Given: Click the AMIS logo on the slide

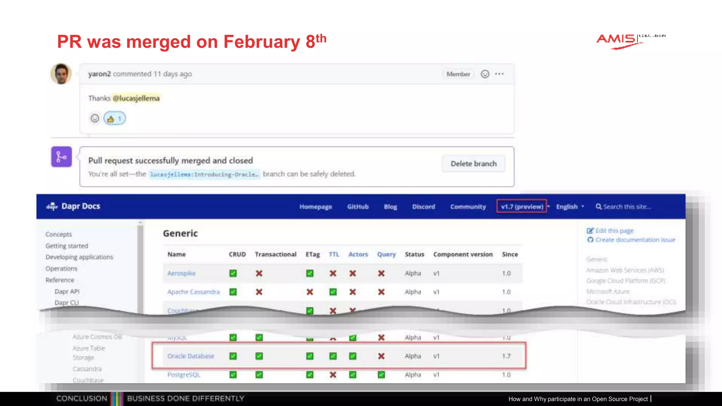Looking at the screenshot, I should pos(631,41).
